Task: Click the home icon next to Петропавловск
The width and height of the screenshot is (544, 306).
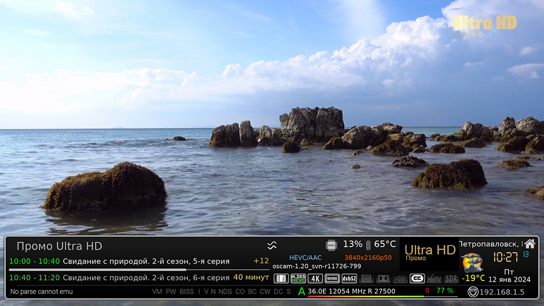Action: coord(530,243)
